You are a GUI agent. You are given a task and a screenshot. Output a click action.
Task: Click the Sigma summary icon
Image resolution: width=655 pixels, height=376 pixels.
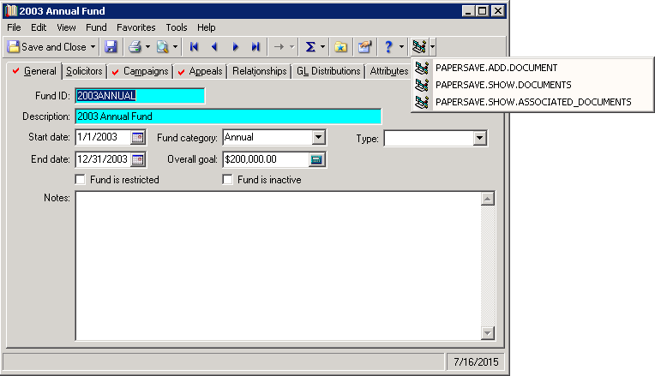coord(310,47)
